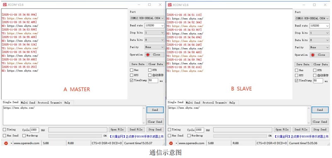This screenshot has width=332, height=158.
Task: Open settings arrow beside gear in master status bar
Action: 11,143
